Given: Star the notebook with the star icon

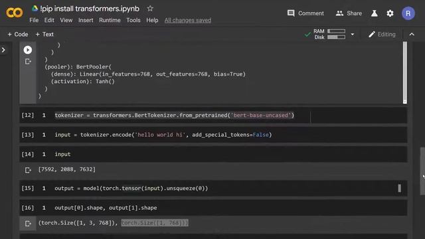Looking at the screenshot, I should click(150, 9).
